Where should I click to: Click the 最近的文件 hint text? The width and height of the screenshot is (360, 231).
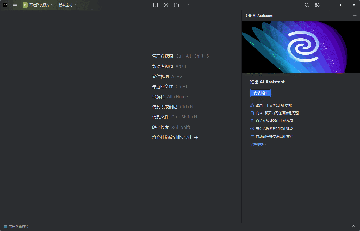pyautogui.click(x=162, y=87)
